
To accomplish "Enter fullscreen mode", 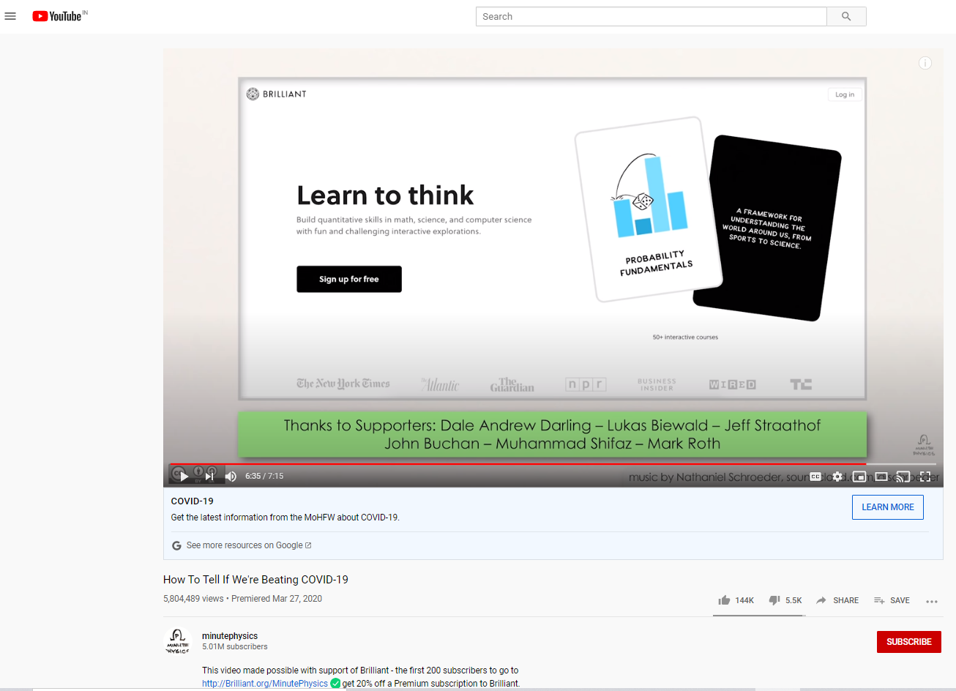I will coord(925,477).
